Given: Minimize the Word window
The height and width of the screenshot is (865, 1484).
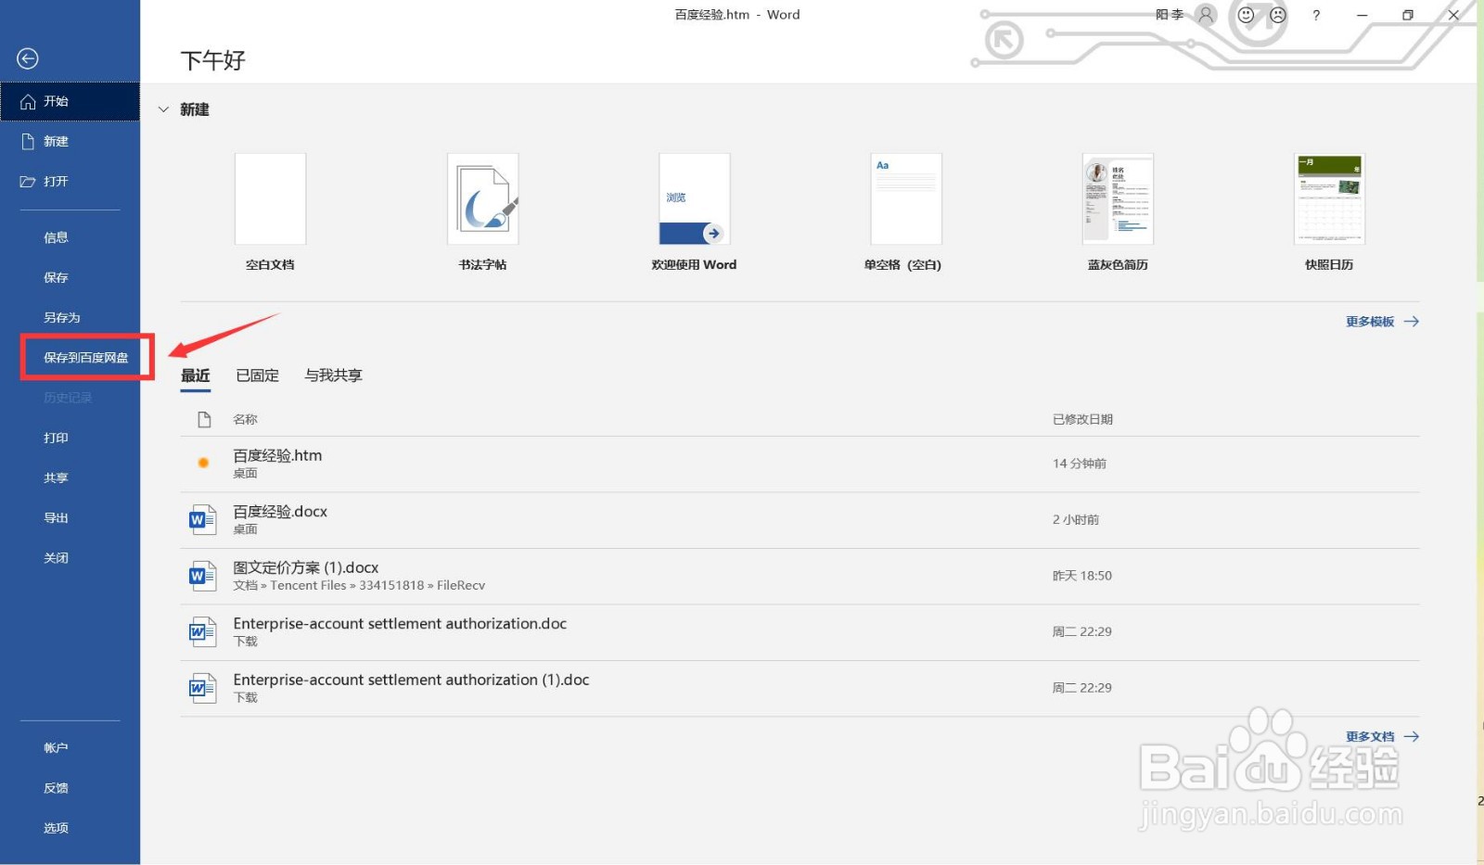Looking at the screenshot, I should point(1362,15).
